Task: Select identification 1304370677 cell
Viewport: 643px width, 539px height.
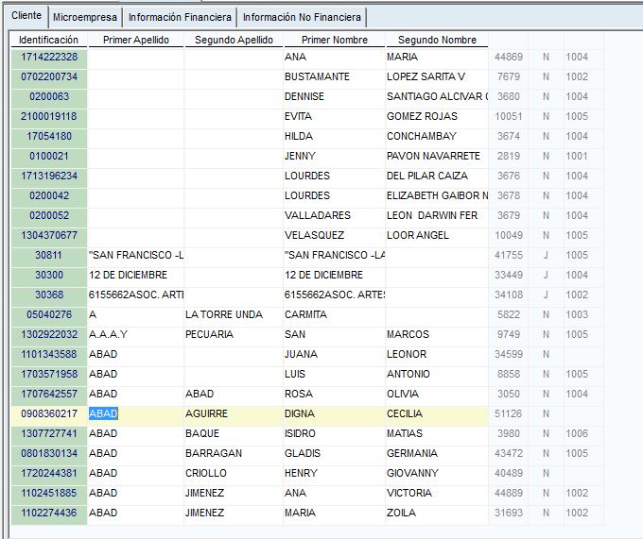Action: tap(49, 236)
